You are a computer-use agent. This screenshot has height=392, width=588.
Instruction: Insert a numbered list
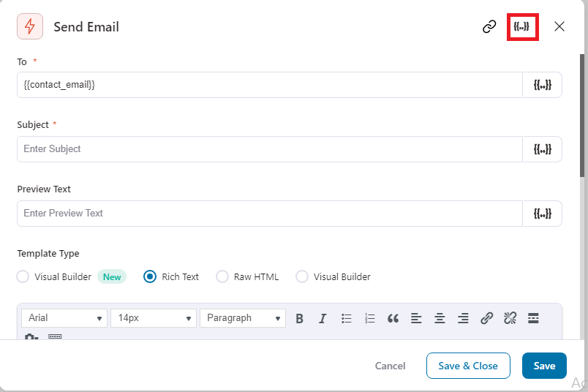[x=369, y=318]
